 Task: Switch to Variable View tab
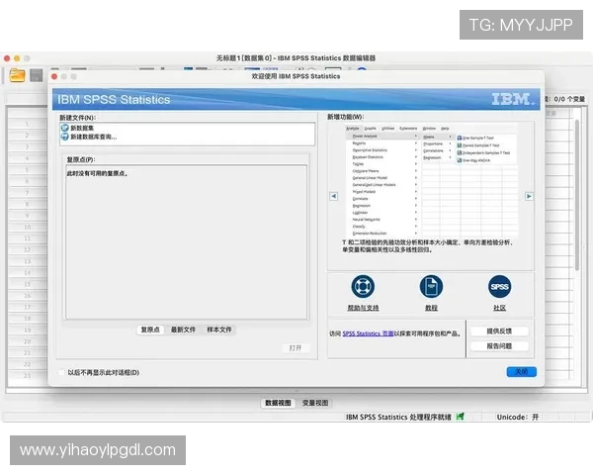coord(315,403)
